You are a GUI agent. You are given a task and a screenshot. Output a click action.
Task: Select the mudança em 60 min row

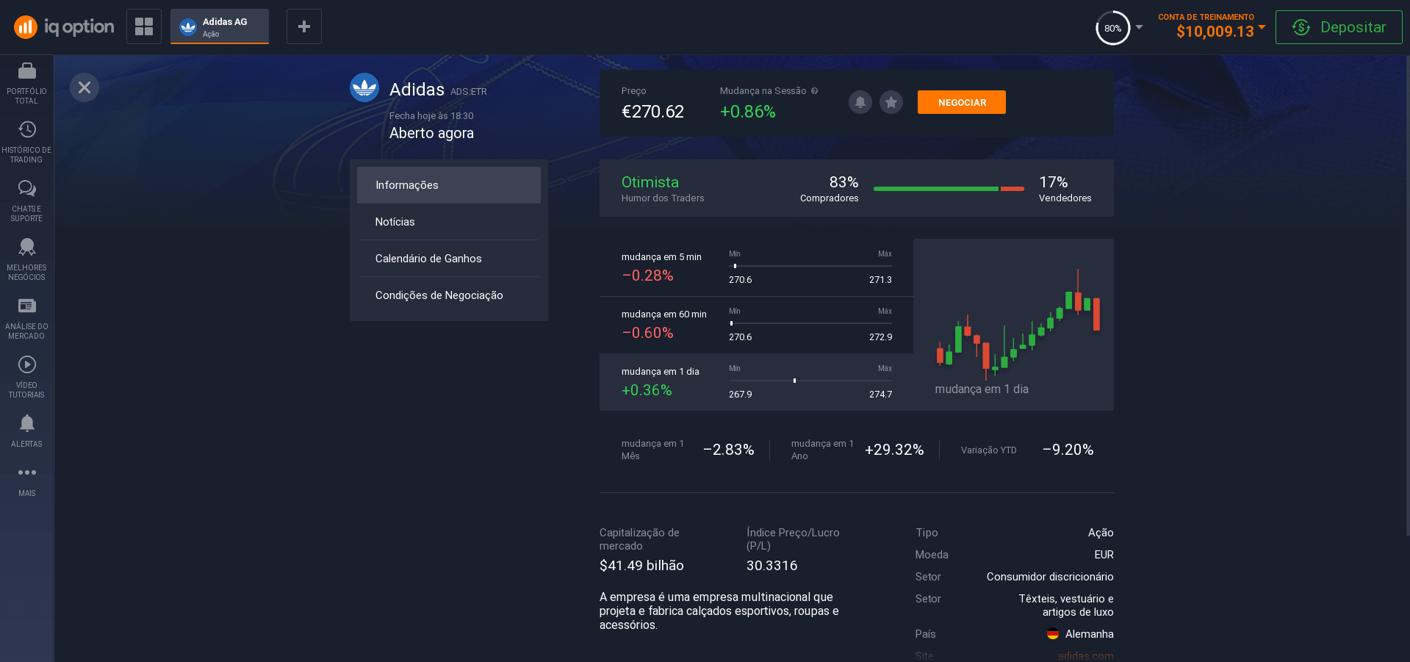756,325
